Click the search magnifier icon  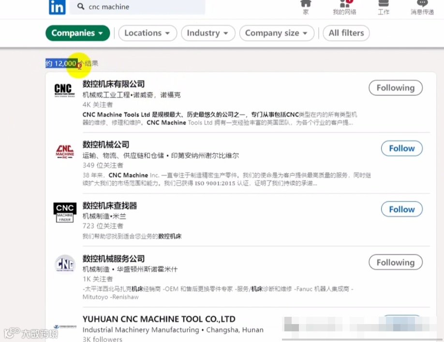point(81,6)
